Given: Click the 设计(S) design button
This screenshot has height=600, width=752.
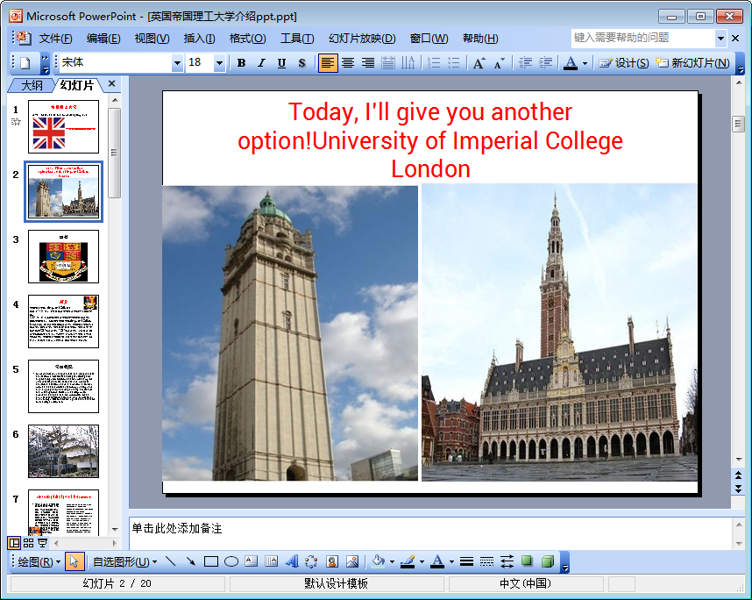Looking at the screenshot, I should pos(623,63).
